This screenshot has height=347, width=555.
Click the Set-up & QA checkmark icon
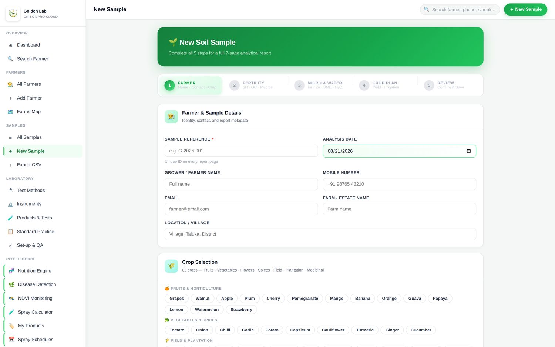pyautogui.click(x=10, y=245)
